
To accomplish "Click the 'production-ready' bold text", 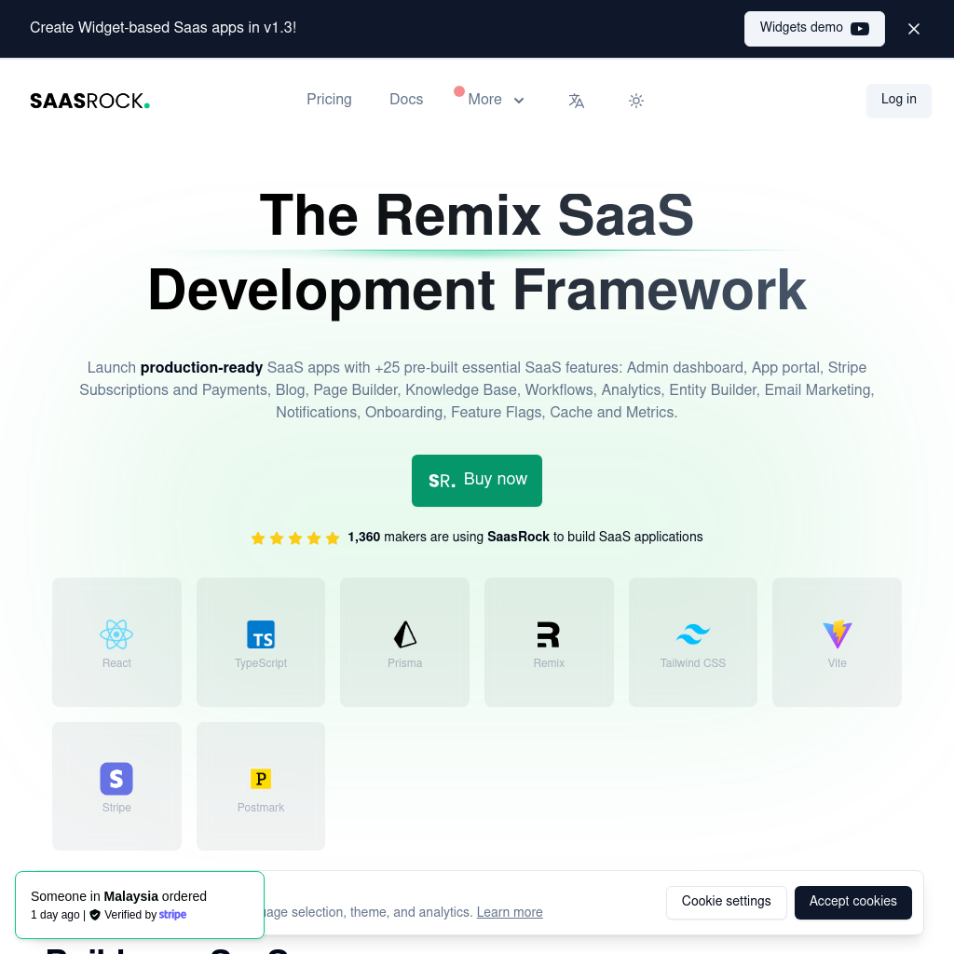I will coord(201,367).
